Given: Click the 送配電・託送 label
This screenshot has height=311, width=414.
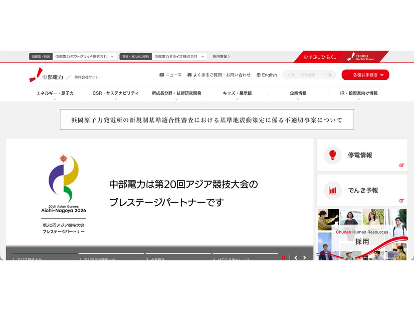Looking at the screenshot, I should coord(41,57).
